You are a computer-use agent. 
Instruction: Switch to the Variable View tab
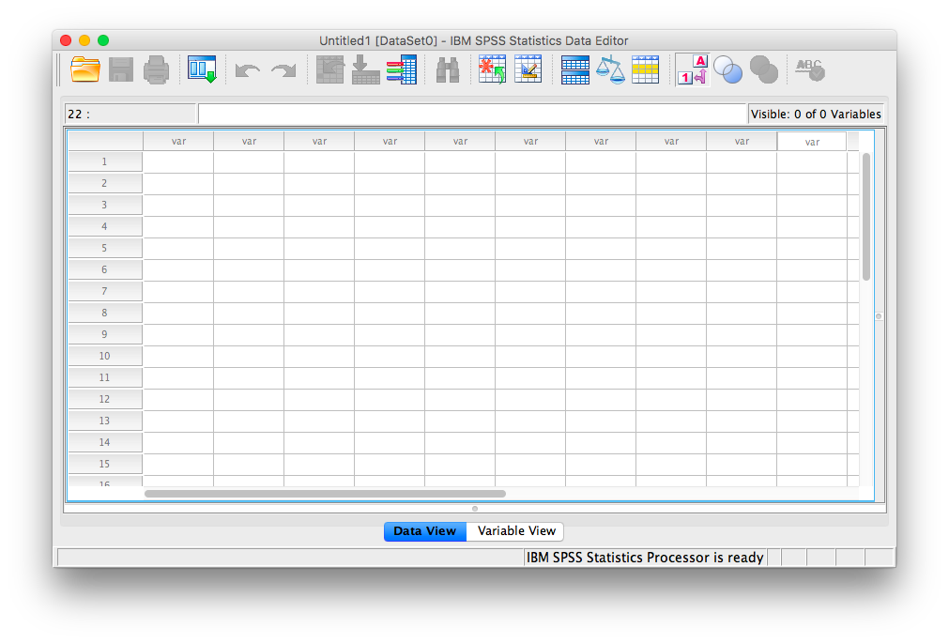coord(515,531)
